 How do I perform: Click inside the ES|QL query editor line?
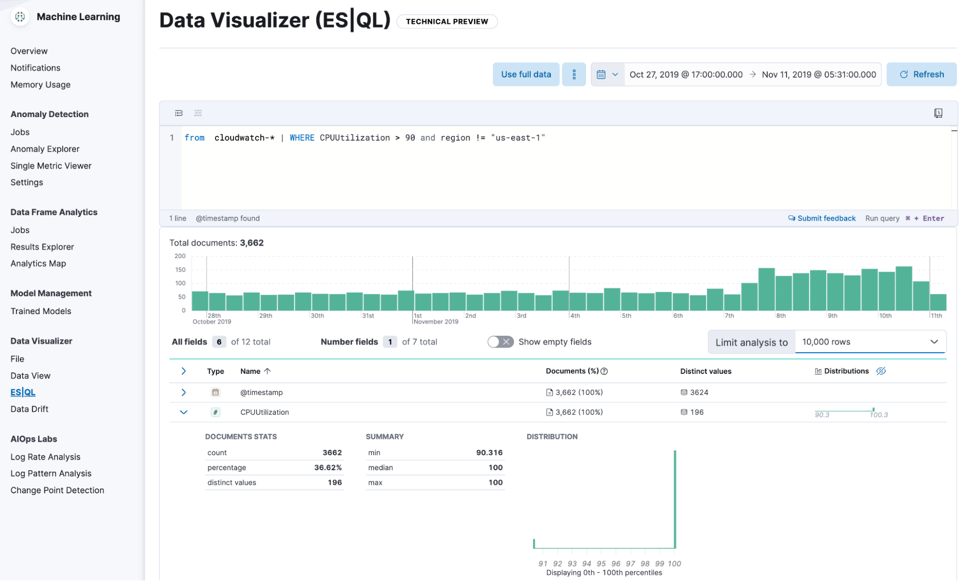click(x=365, y=138)
